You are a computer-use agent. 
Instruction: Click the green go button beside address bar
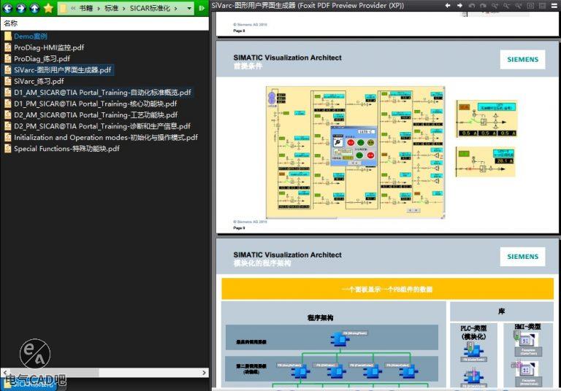pyautogui.click(x=202, y=8)
